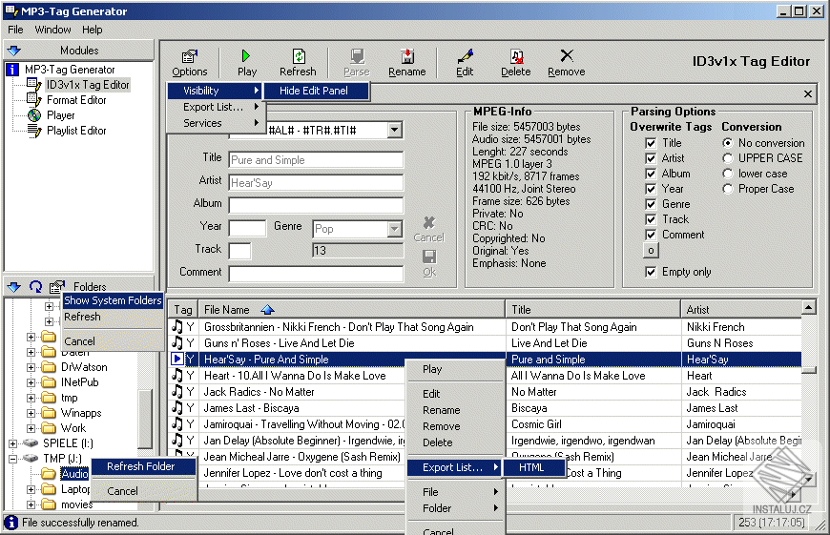Expand the Winapps folder
This screenshot has width=830, height=535.
click(31, 413)
